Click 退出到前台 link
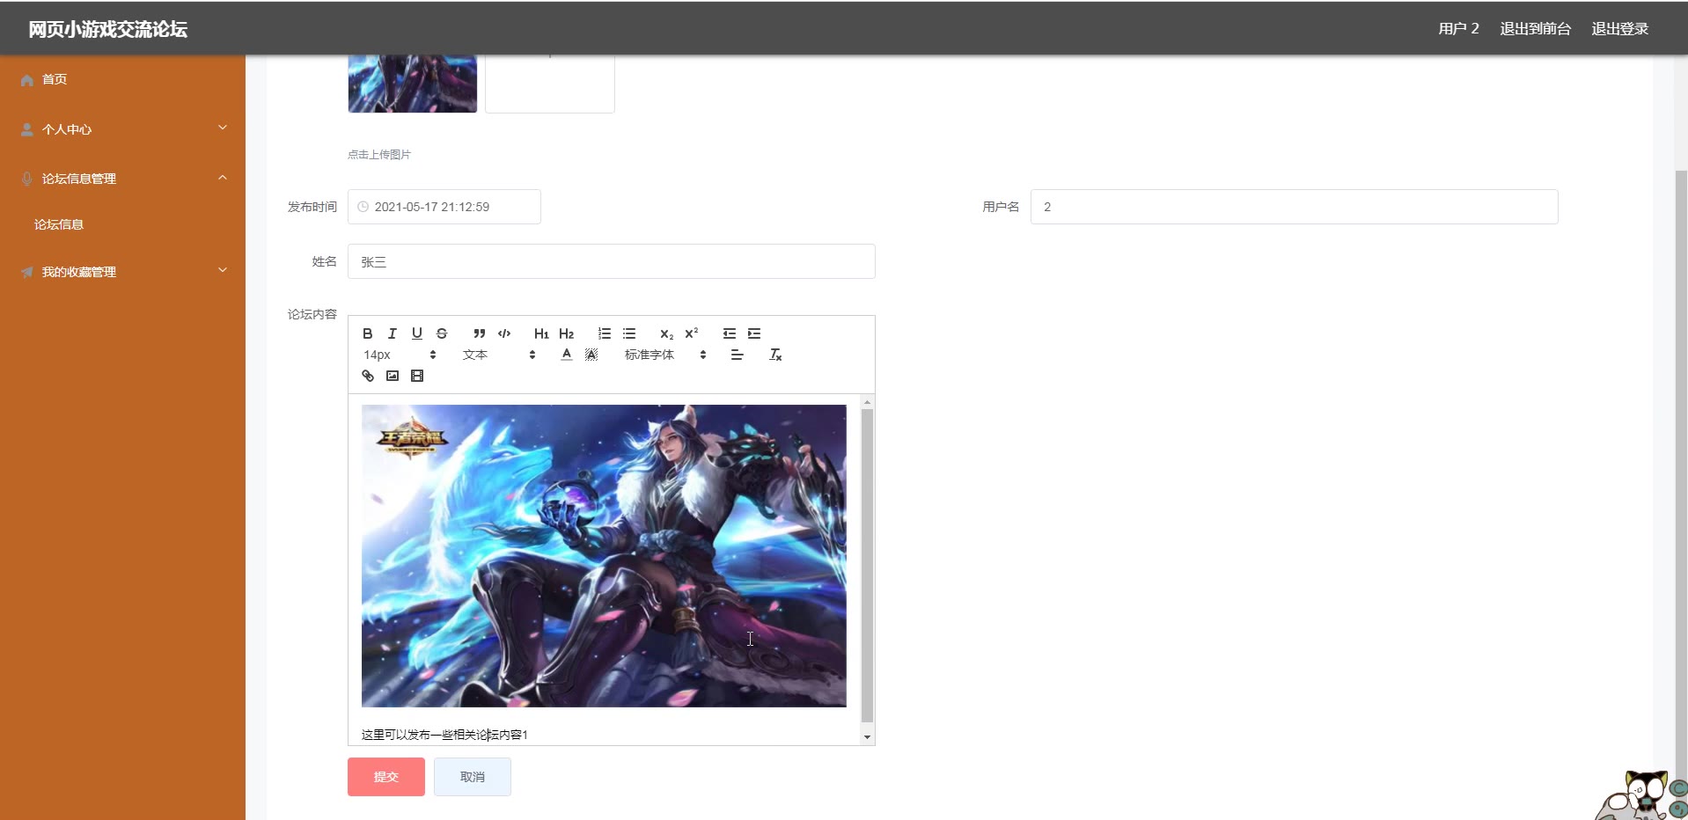The height and width of the screenshot is (820, 1688). click(1535, 29)
